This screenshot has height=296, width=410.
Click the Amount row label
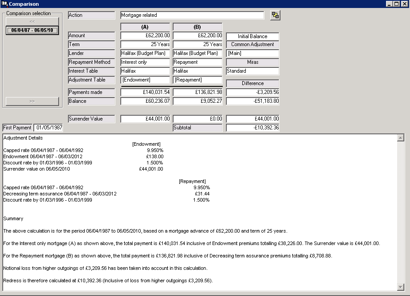91,35
